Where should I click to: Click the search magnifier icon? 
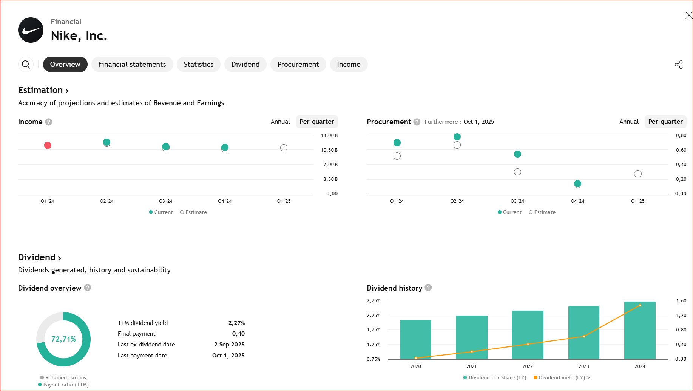(26, 65)
